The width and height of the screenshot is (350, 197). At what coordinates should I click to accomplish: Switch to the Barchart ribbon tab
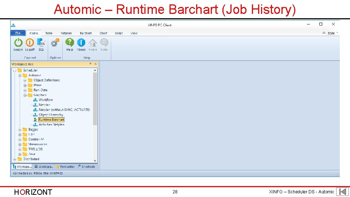click(86, 33)
